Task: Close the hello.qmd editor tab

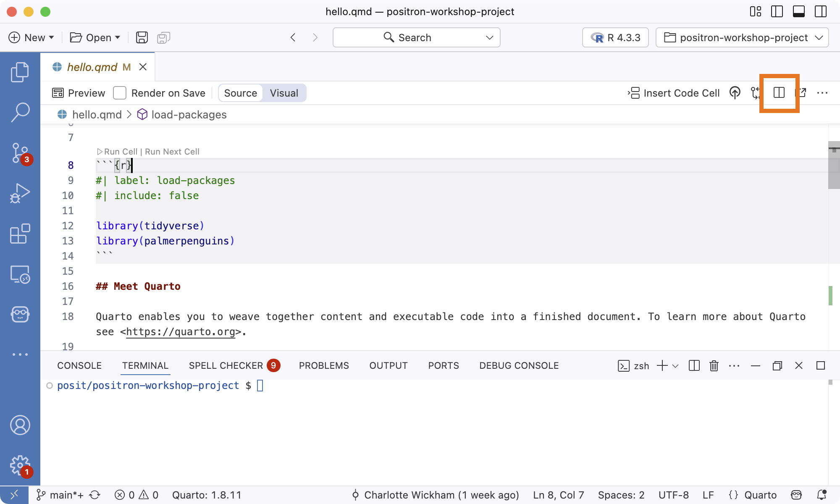Action: click(x=143, y=67)
